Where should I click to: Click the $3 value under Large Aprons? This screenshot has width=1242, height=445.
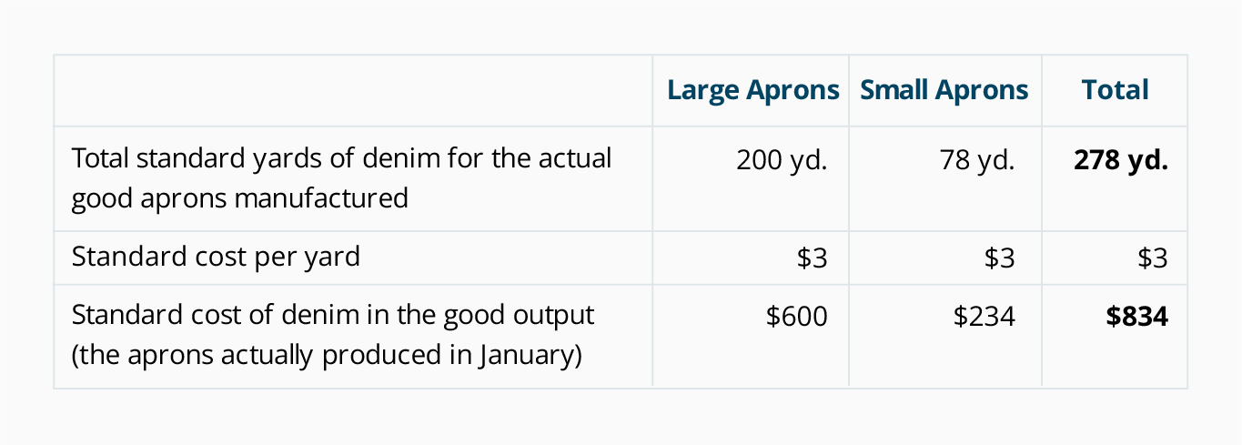tap(812, 258)
